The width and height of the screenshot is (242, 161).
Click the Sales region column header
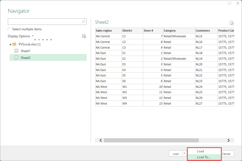click(108, 31)
